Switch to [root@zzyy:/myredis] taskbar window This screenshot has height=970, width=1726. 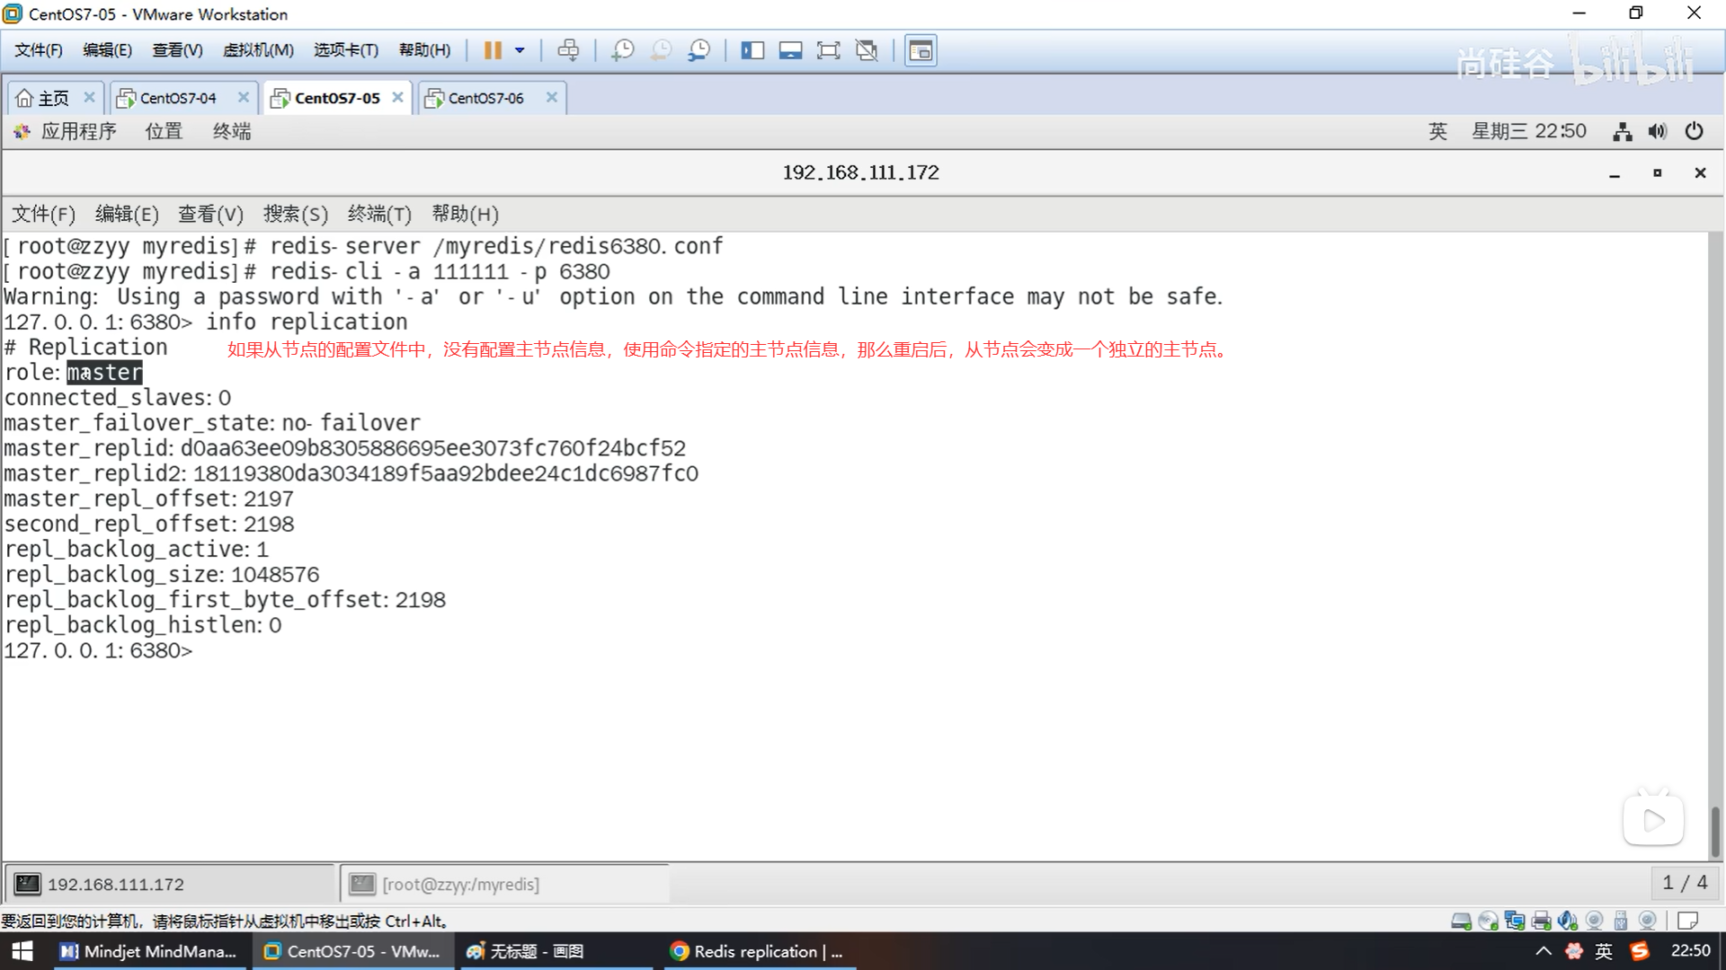(x=460, y=884)
